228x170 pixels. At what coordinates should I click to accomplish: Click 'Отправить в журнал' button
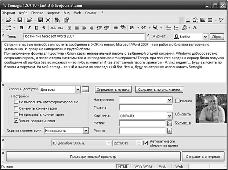tap(203, 157)
